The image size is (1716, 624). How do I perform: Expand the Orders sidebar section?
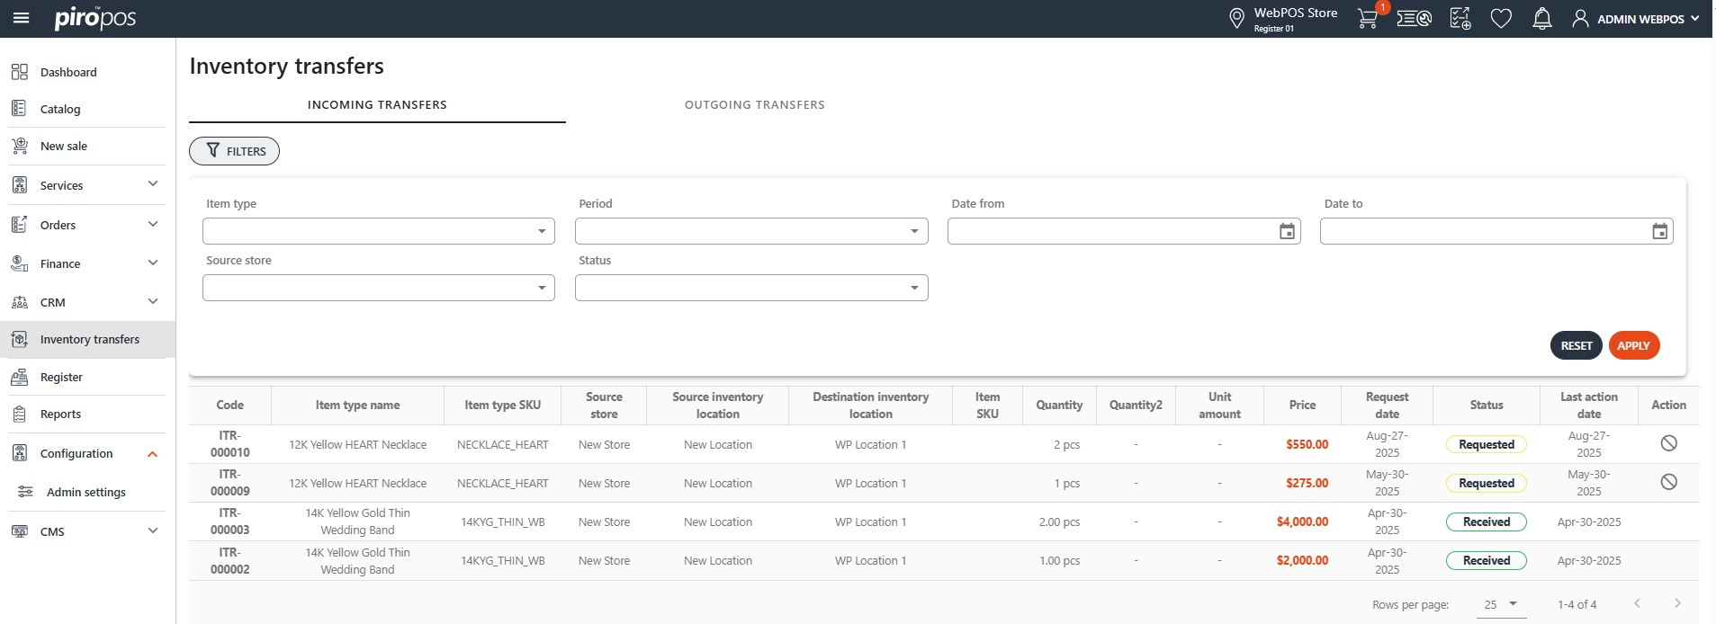click(x=152, y=225)
